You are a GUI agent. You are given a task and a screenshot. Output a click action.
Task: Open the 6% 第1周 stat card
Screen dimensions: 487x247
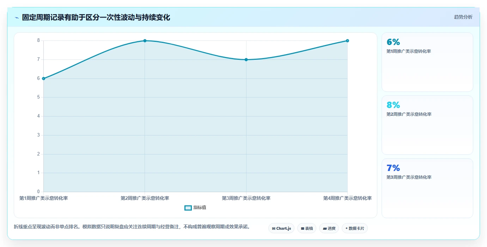pos(427,62)
